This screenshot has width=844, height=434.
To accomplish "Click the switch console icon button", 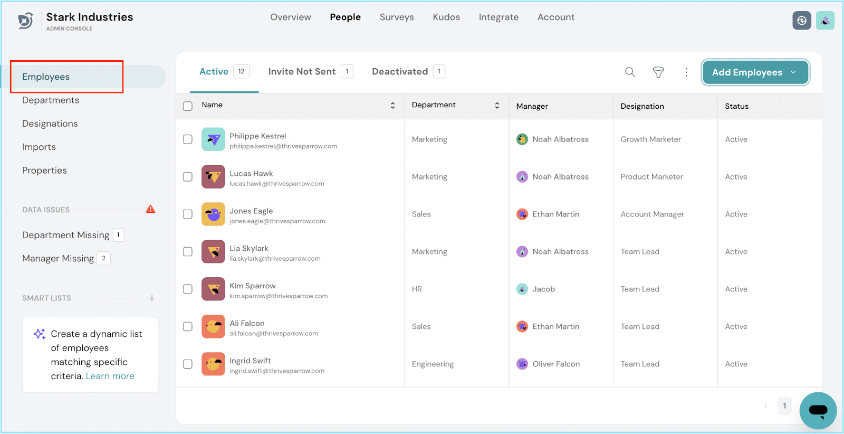I will (x=801, y=21).
